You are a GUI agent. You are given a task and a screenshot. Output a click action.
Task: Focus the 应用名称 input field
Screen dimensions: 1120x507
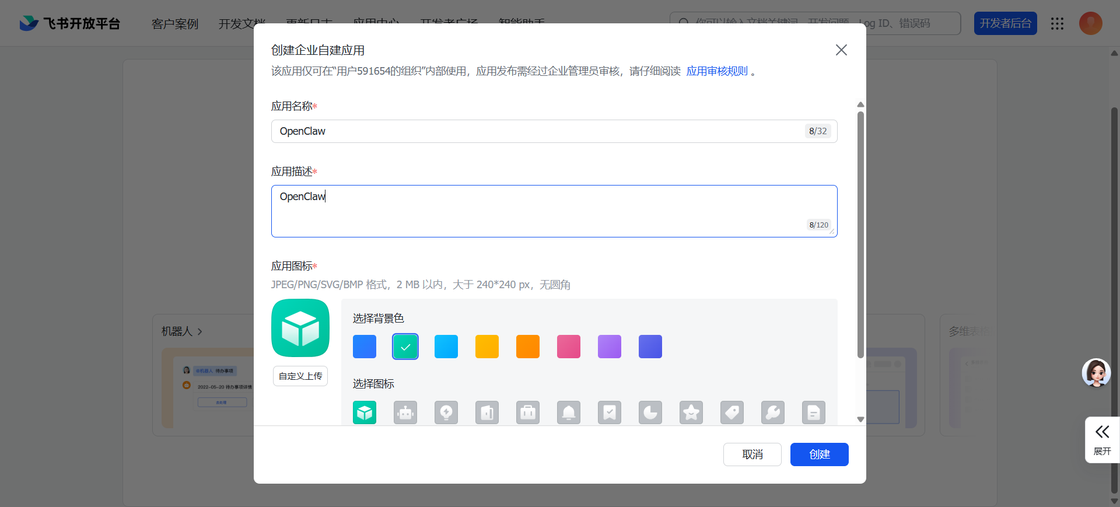(537, 131)
